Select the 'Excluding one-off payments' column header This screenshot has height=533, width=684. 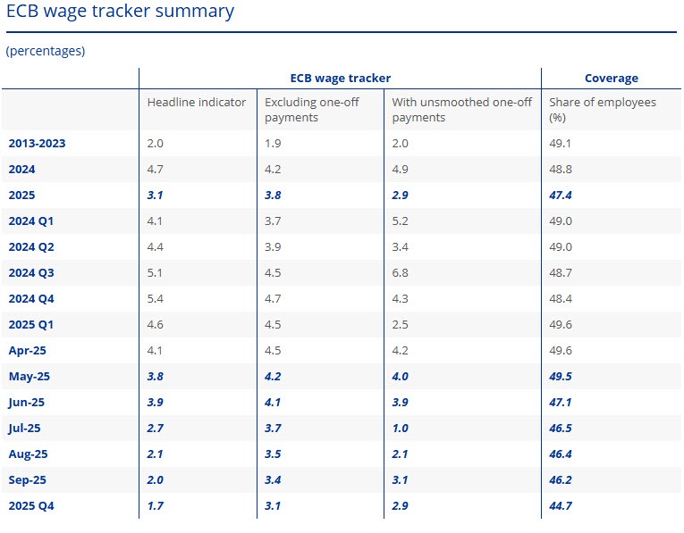coord(312,110)
